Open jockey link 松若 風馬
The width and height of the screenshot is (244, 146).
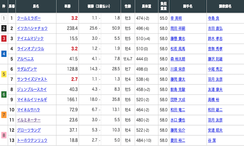tap(178, 49)
